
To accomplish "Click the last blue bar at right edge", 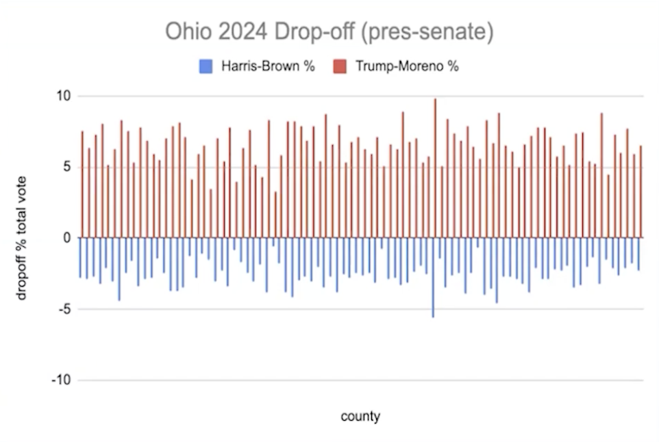I will point(638,254).
